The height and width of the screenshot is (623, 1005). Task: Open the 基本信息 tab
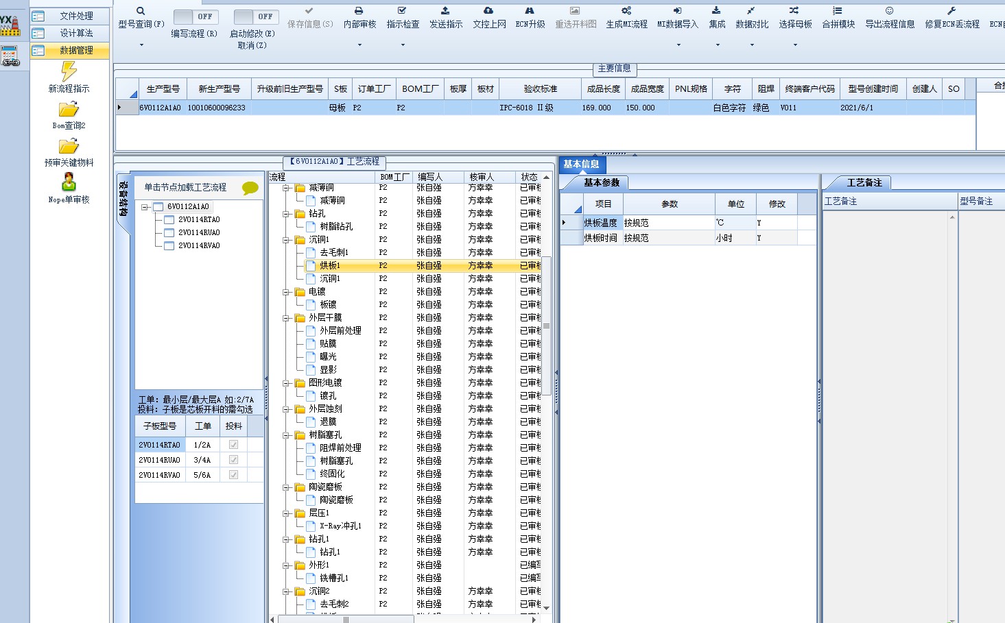click(x=582, y=164)
